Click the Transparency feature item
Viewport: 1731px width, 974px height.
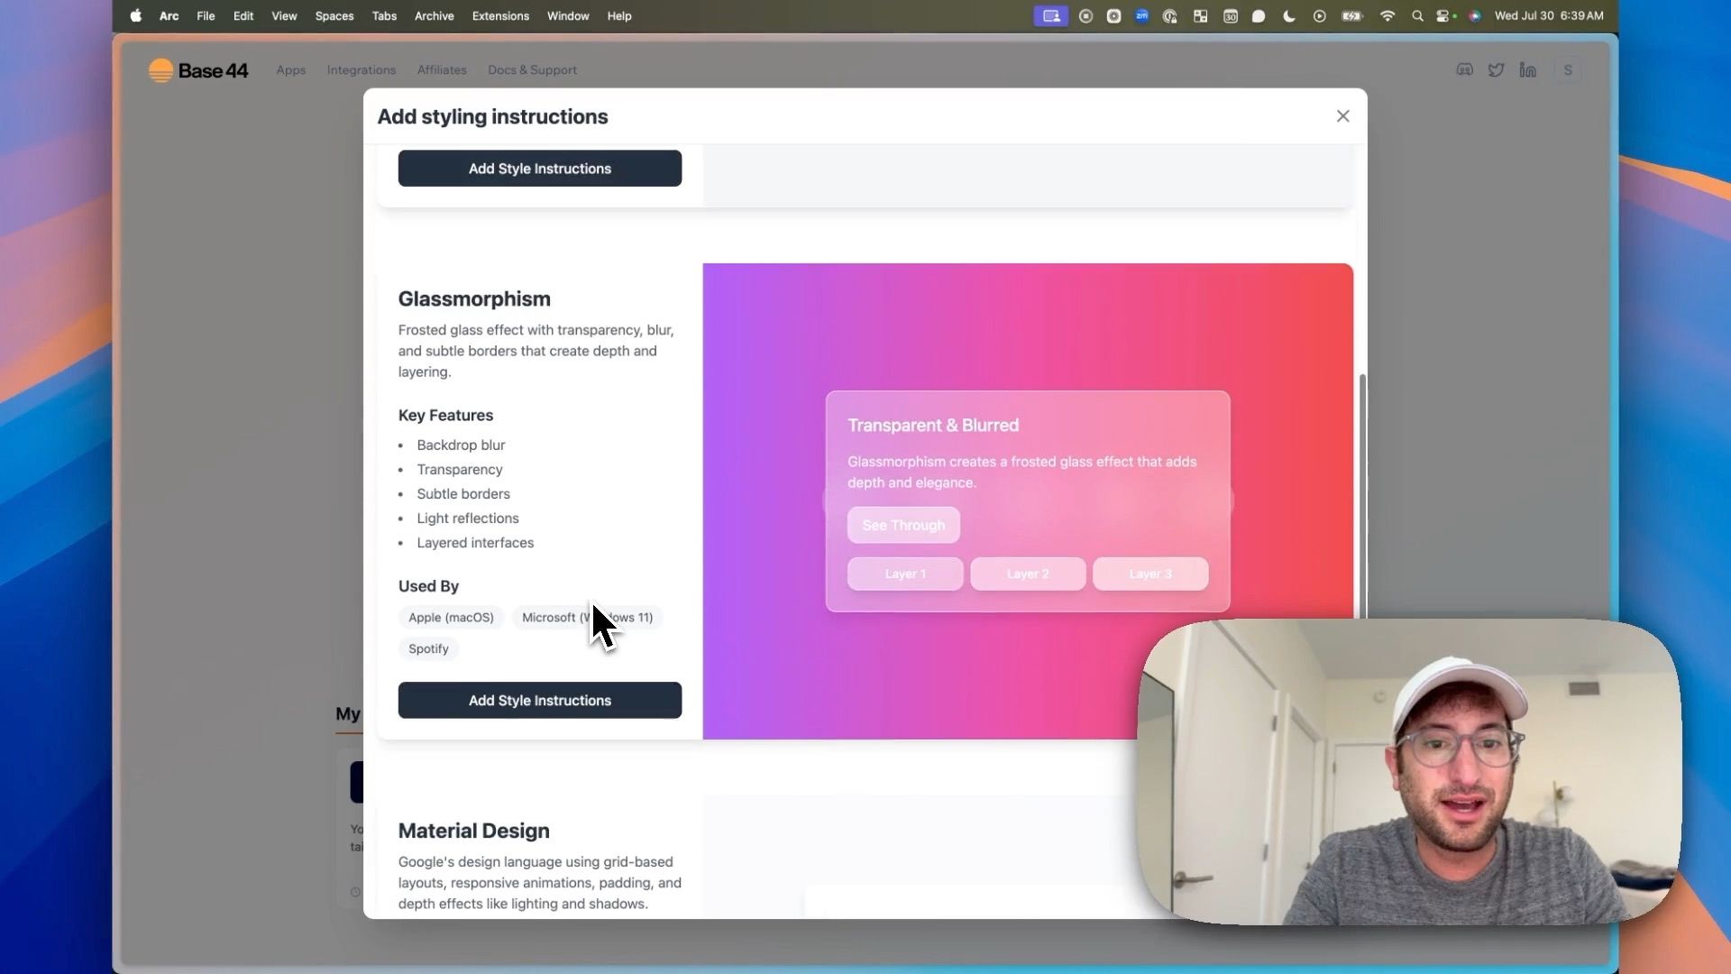(x=460, y=470)
